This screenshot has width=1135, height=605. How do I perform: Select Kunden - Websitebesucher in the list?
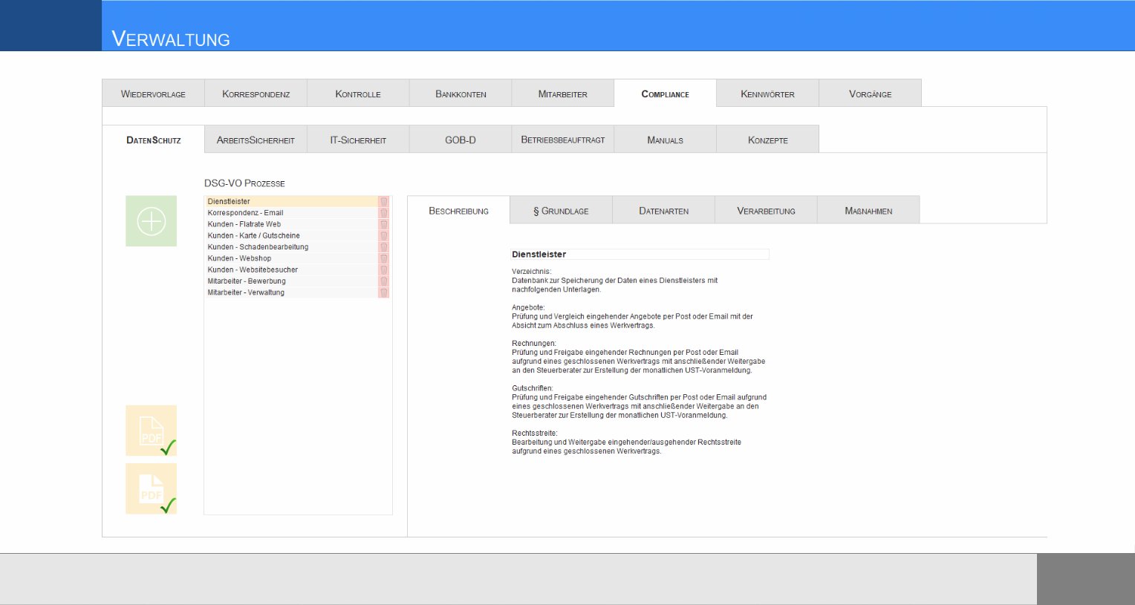click(x=292, y=269)
